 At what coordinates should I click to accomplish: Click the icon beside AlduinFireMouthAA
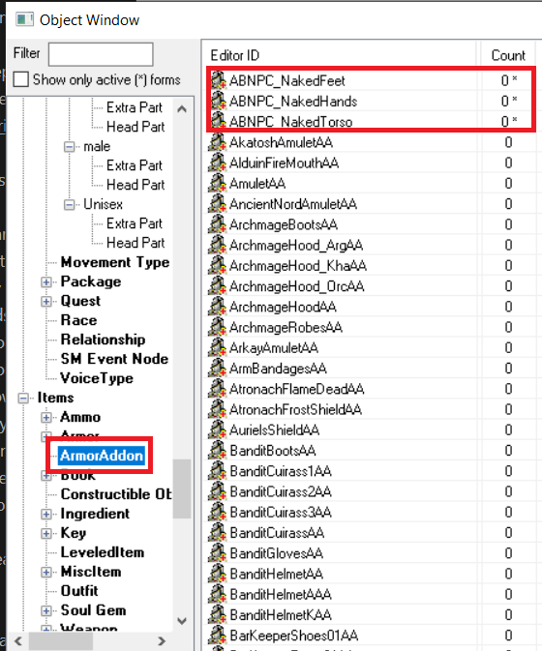click(218, 163)
